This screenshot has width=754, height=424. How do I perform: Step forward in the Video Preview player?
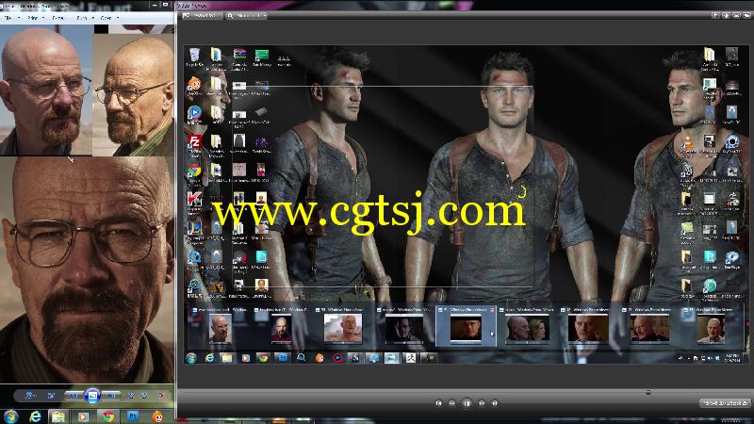482,403
